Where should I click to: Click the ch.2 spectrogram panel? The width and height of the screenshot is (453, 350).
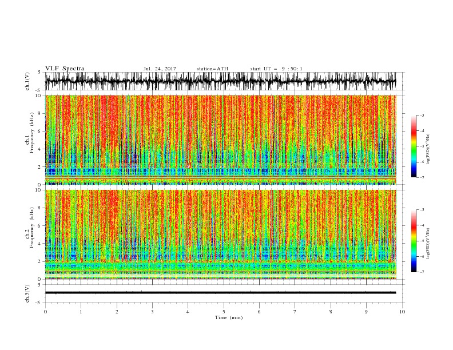[x=220, y=234]
